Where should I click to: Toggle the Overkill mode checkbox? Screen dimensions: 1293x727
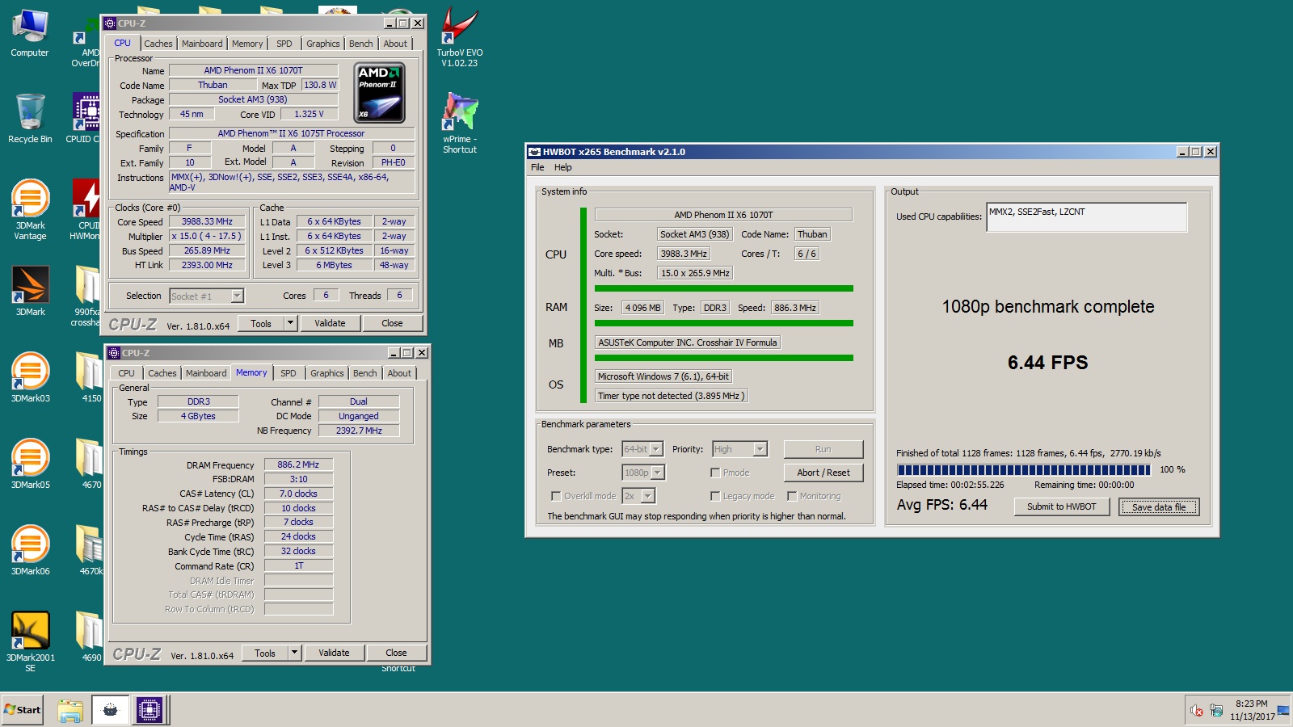click(x=556, y=496)
